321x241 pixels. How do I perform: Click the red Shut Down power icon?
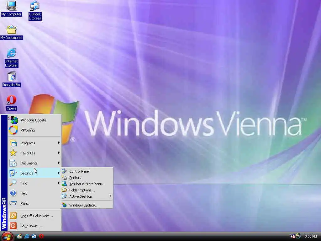(13, 226)
